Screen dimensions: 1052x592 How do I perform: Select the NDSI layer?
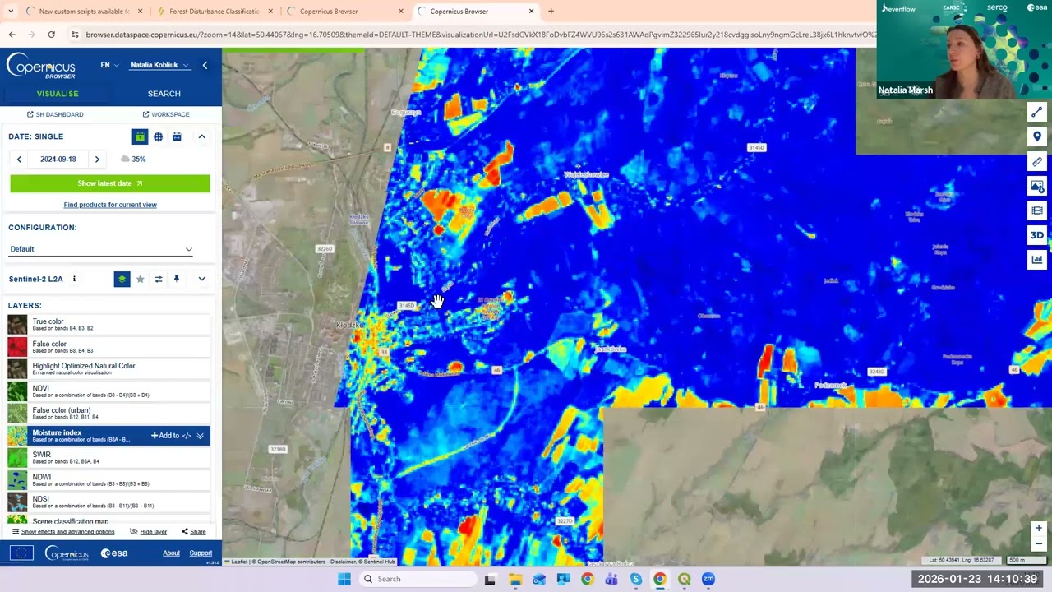[x=108, y=502]
